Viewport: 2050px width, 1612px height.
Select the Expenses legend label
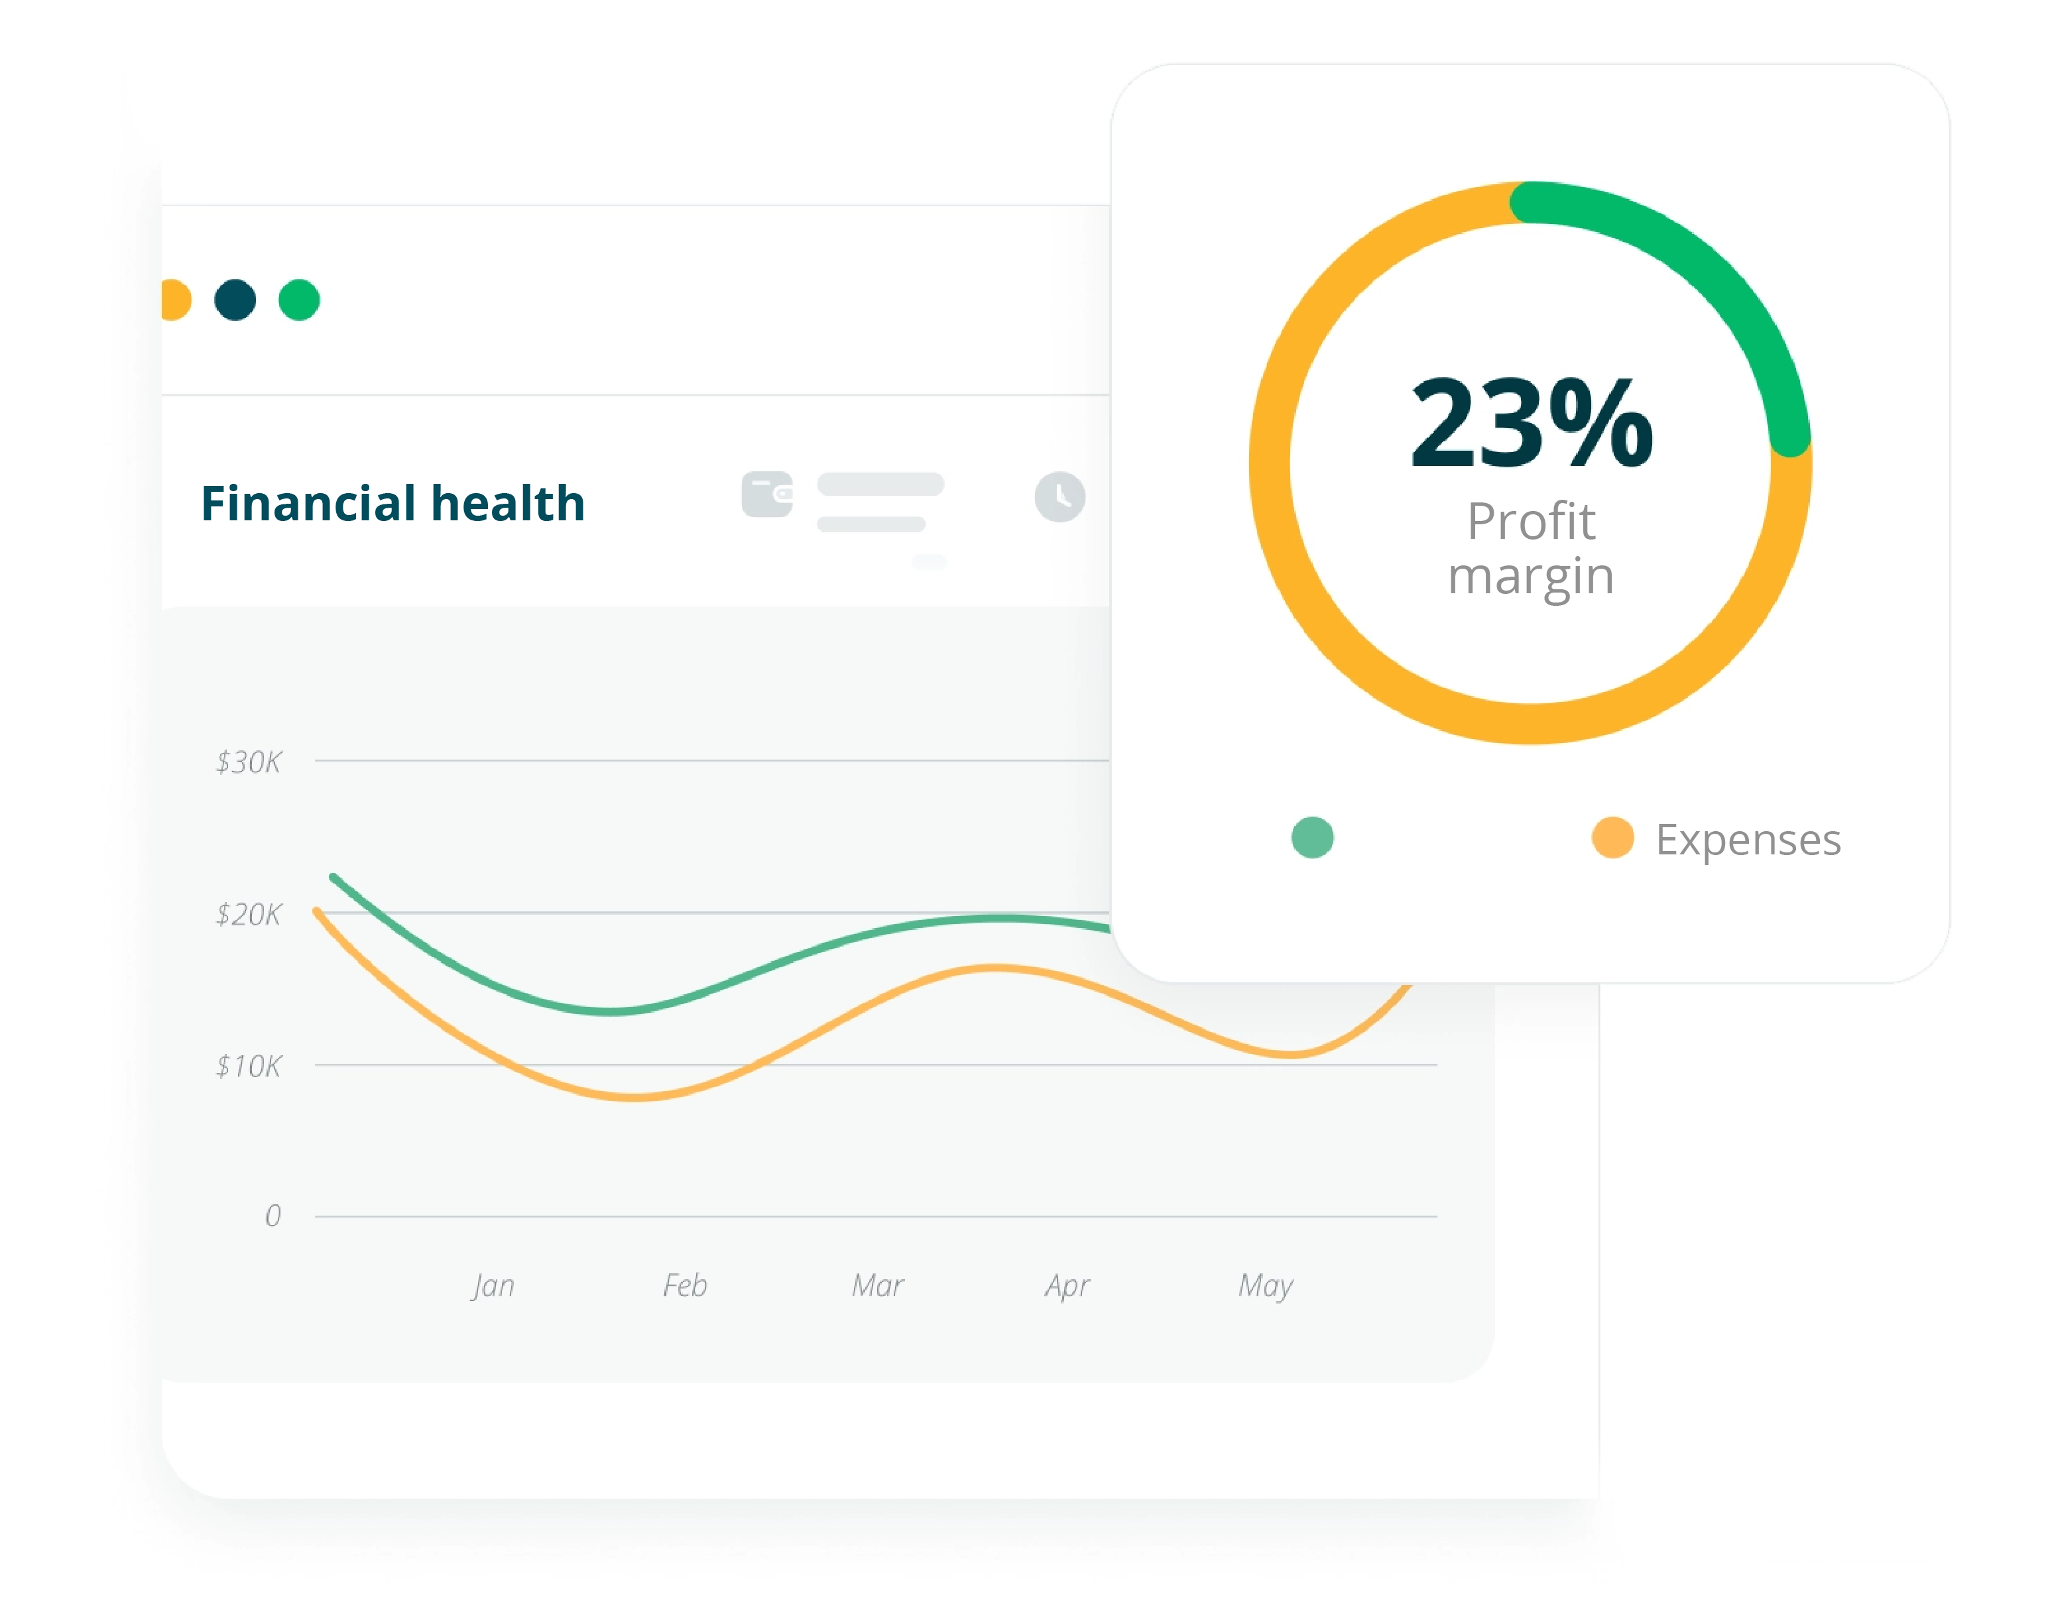pos(1748,839)
